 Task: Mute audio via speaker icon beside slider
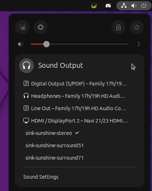point(21,44)
